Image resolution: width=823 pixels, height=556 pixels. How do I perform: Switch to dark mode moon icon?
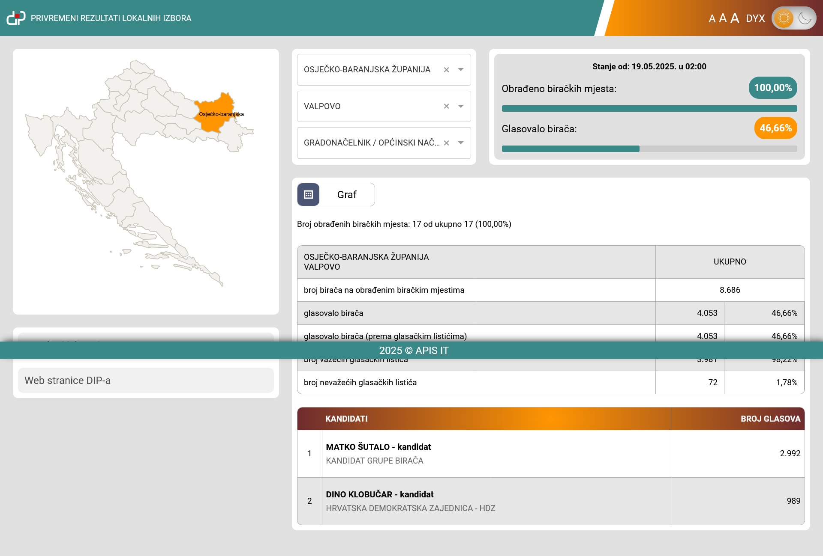coord(805,18)
